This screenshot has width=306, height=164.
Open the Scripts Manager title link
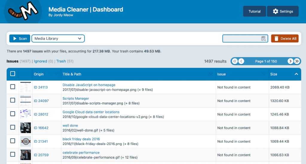pos(76,99)
